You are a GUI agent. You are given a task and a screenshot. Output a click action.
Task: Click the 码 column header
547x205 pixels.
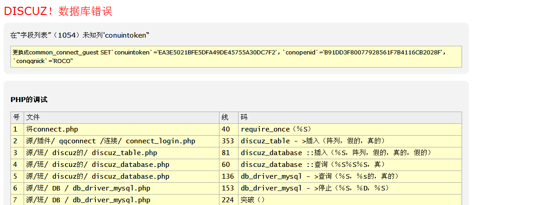tap(244, 117)
